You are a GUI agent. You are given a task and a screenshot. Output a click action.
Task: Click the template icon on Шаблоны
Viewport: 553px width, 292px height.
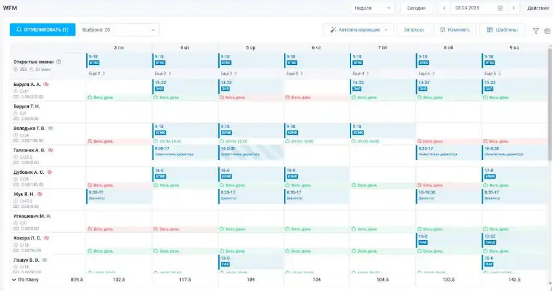[x=489, y=30]
